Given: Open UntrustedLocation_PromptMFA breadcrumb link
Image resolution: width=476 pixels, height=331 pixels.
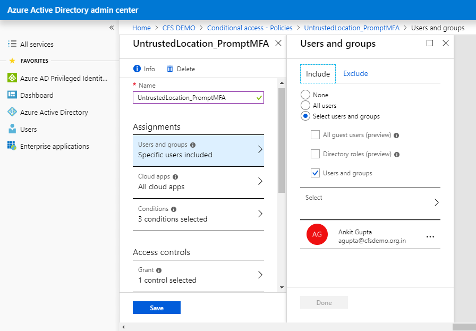Looking at the screenshot, I should click(x=352, y=28).
